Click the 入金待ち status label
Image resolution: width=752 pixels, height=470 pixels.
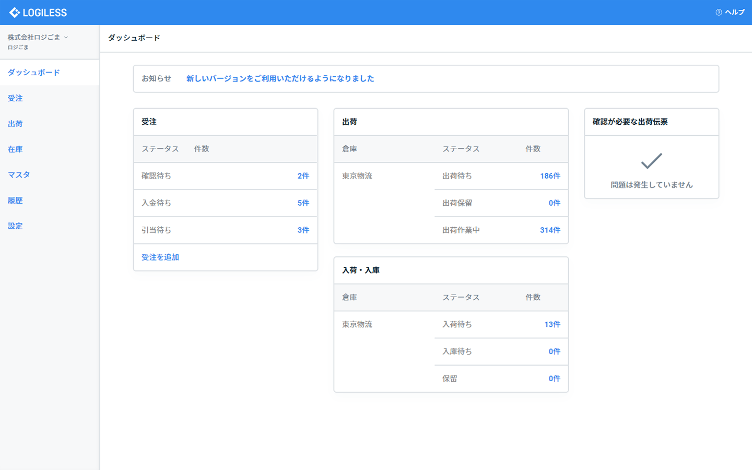tap(156, 203)
